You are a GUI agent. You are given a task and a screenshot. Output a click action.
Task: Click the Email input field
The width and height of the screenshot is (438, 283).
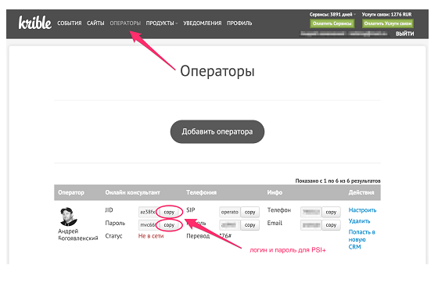pyautogui.click(x=311, y=225)
